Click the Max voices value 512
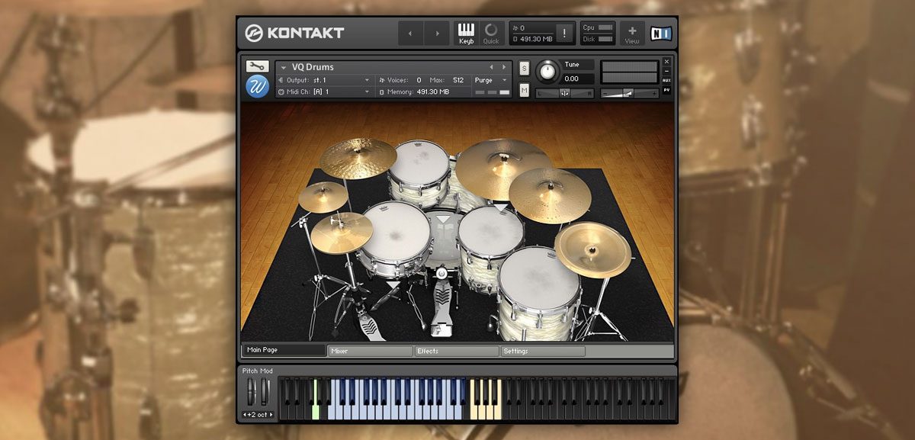This screenshot has height=440, width=915. (457, 79)
